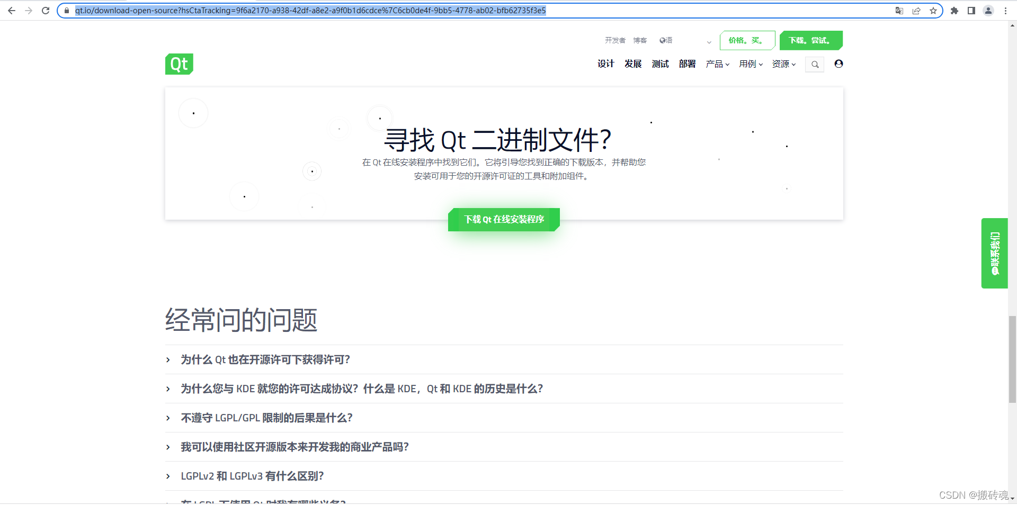Expand FAQ LGPLv2 和 LGPLv3 有什么区别
Screen dimensions: 1017x505
point(504,476)
